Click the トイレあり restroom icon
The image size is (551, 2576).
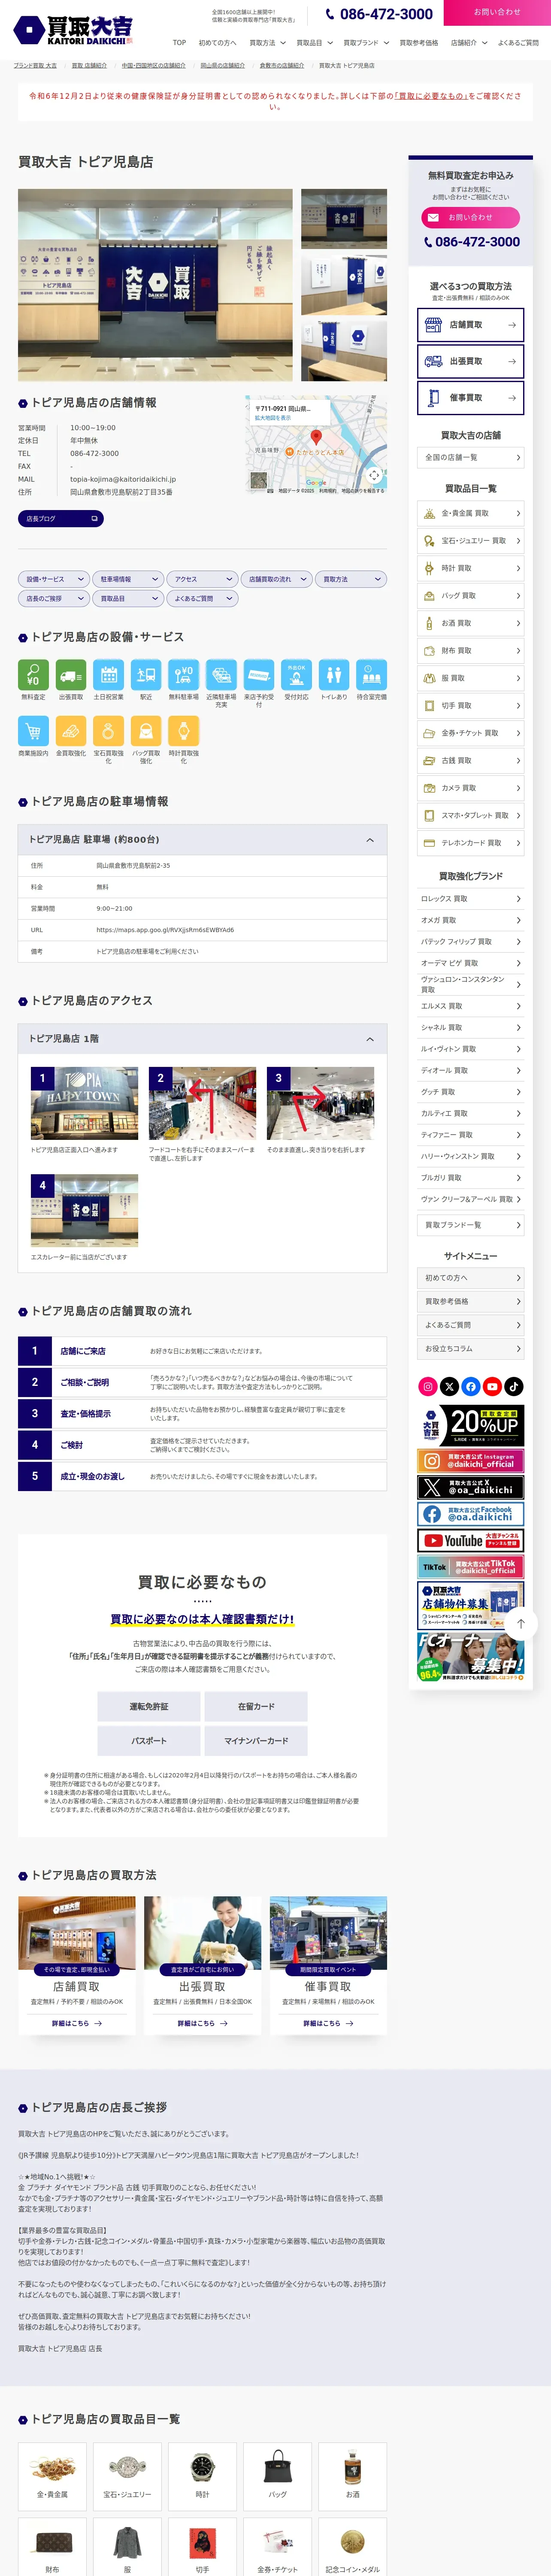point(334,675)
